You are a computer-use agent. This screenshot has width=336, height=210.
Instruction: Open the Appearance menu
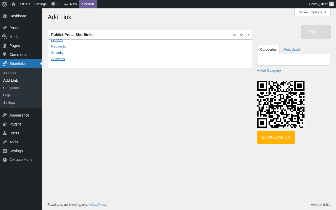tap(21, 115)
